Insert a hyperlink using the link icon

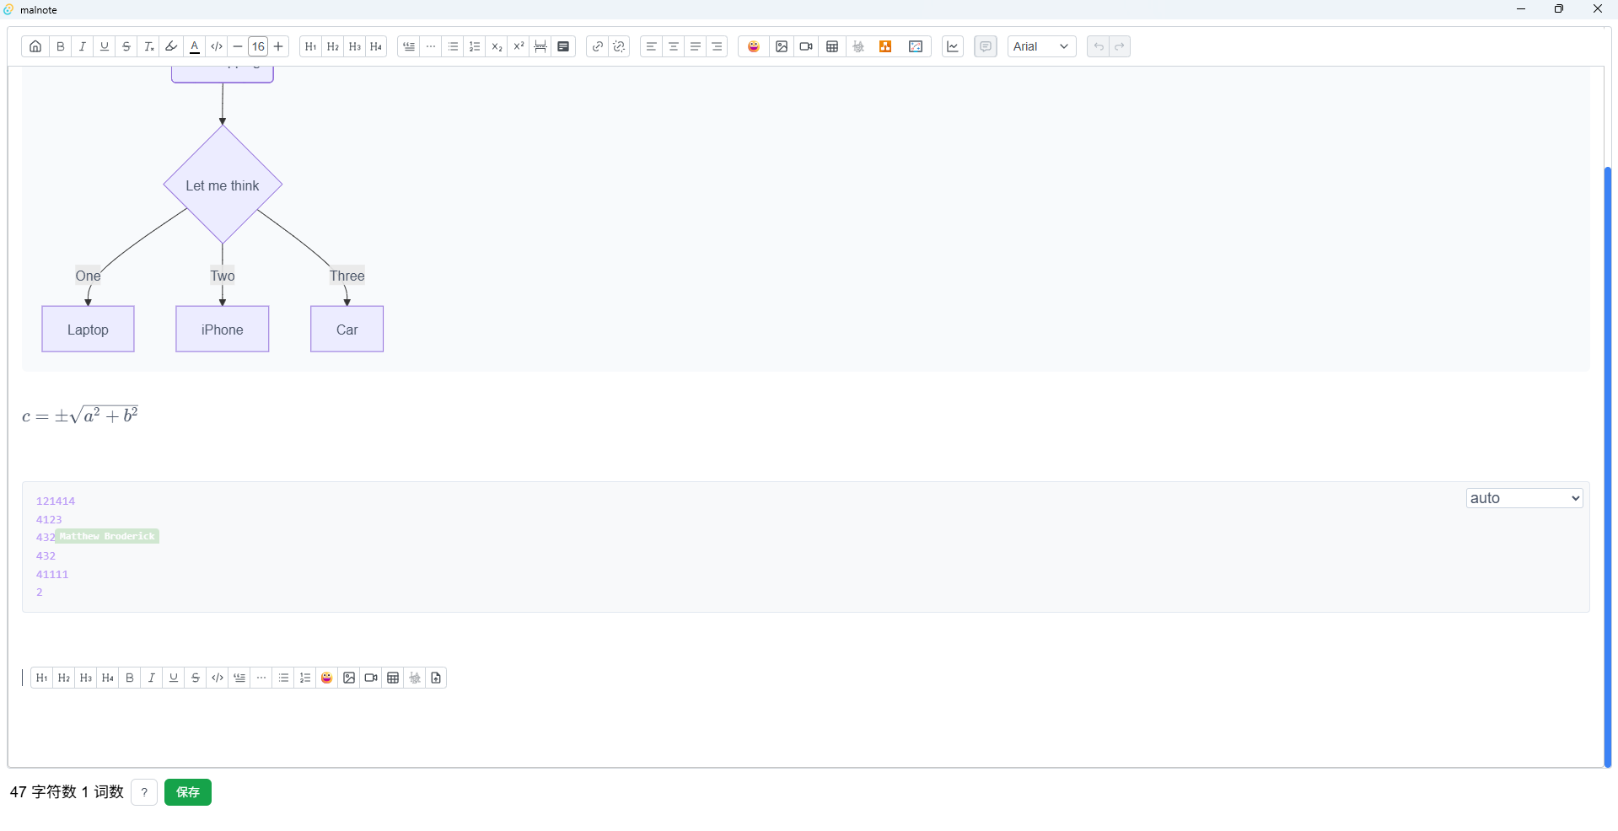tap(598, 46)
